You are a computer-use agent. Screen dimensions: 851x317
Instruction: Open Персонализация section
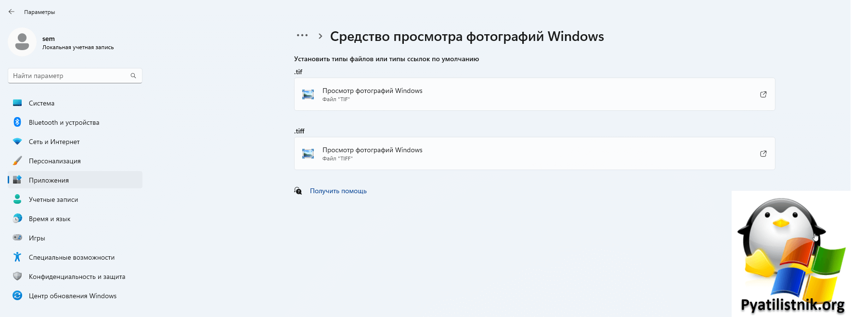coord(75,161)
